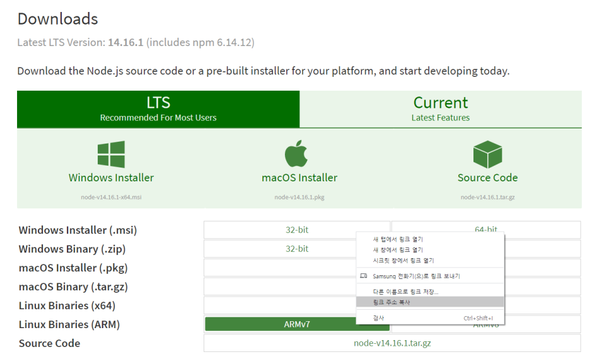
Task: Click the Windows logo icon
Action: [111, 154]
